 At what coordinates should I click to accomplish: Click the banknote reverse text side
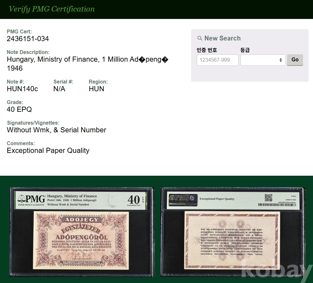(232, 241)
